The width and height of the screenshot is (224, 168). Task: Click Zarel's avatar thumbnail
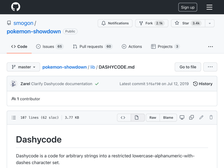(14, 84)
